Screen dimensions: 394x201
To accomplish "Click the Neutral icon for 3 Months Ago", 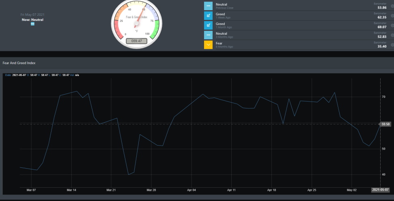I will 208,35.
